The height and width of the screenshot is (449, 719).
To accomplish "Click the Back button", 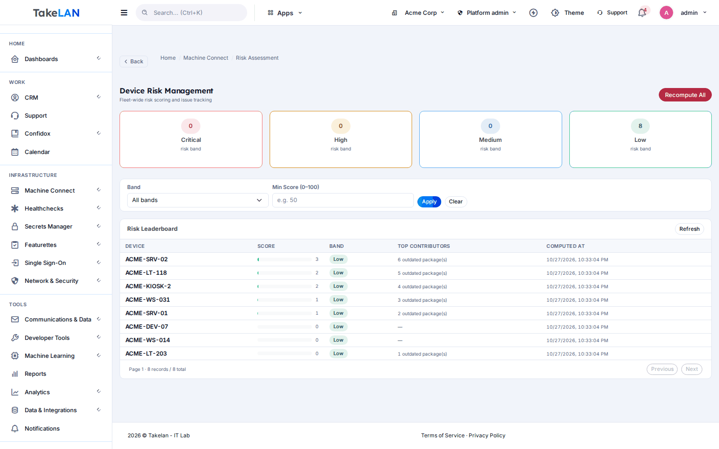I will click(133, 62).
